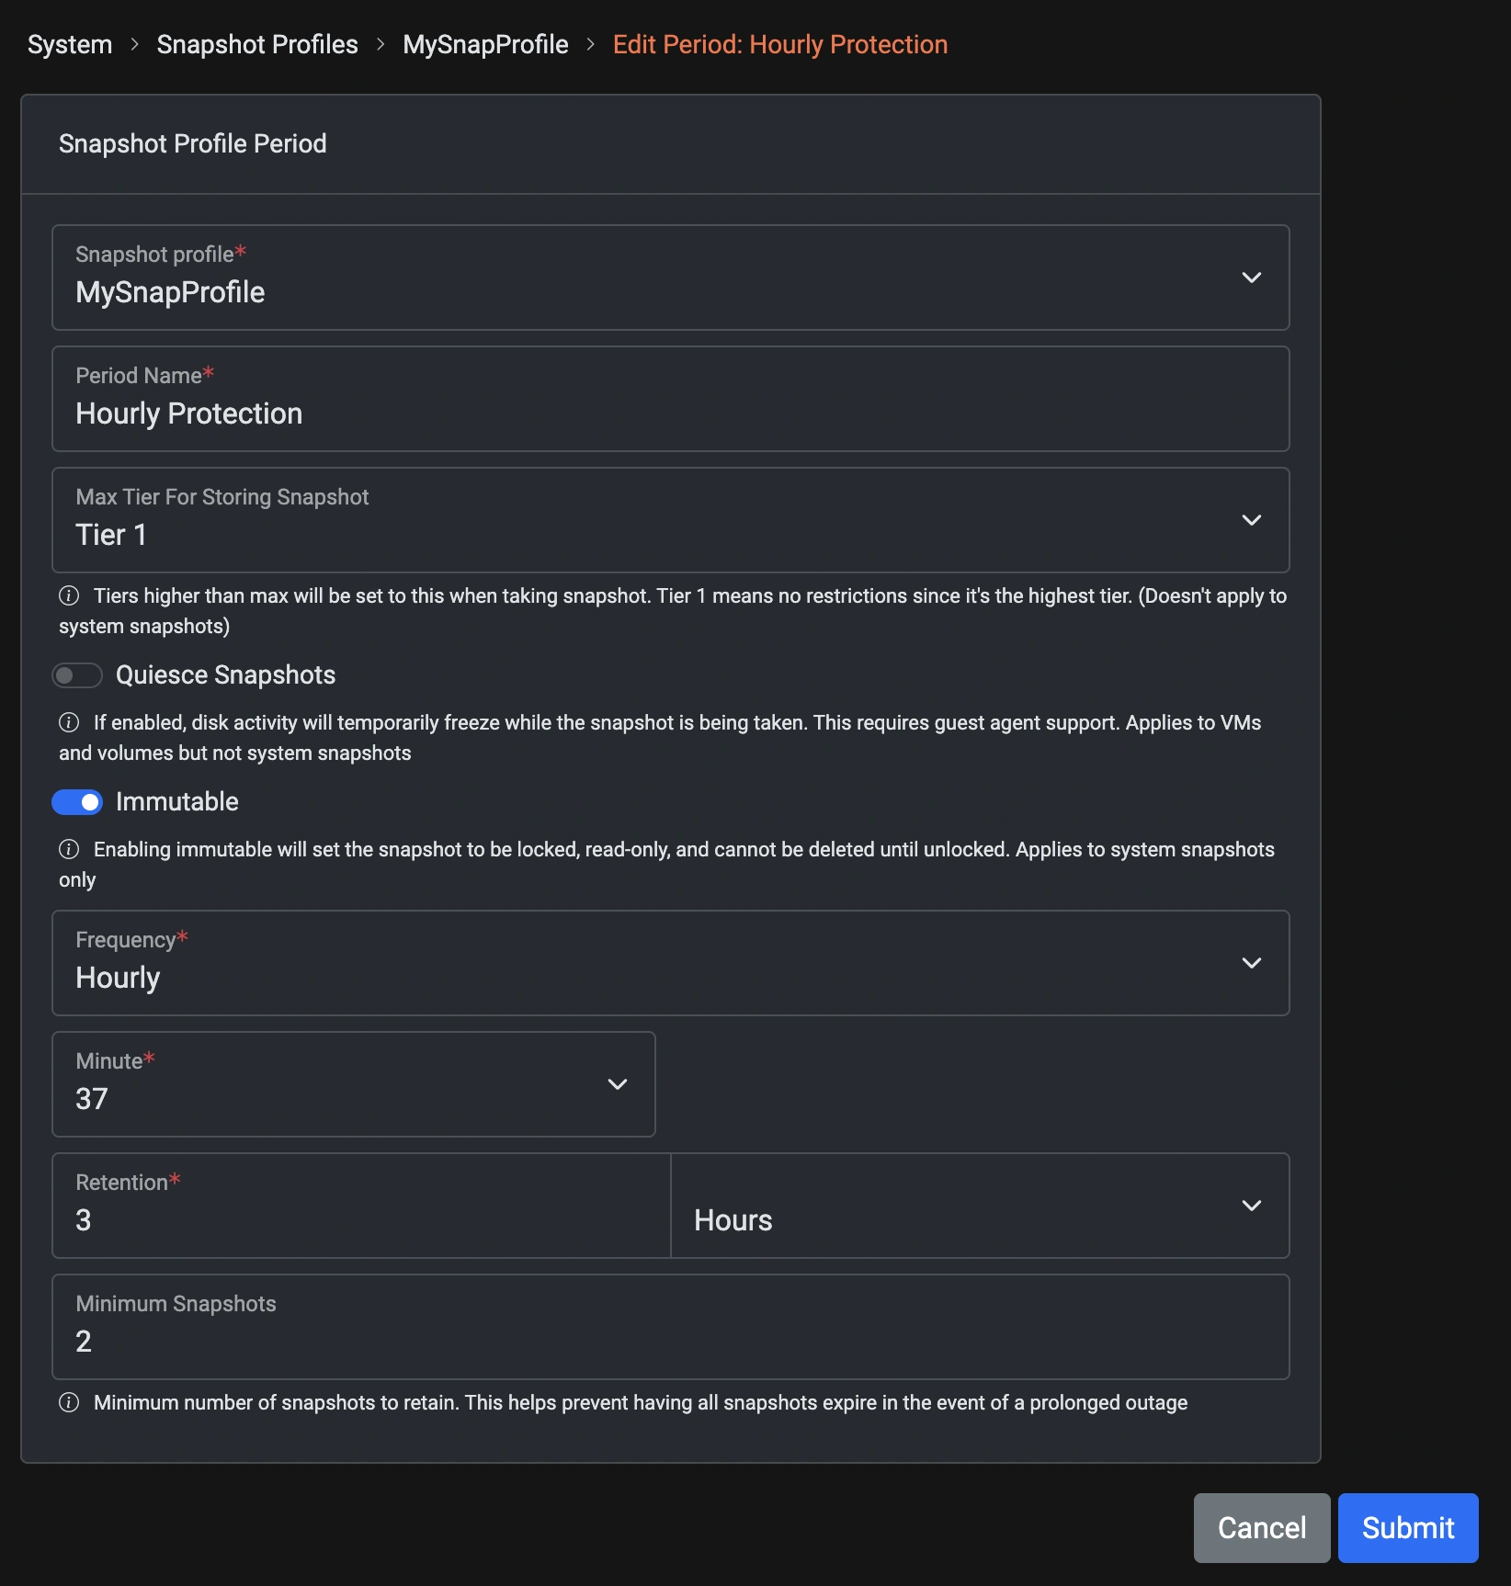Open the Frequency dropdown showing Hourly
1511x1586 pixels.
[x=1252, y=963]
